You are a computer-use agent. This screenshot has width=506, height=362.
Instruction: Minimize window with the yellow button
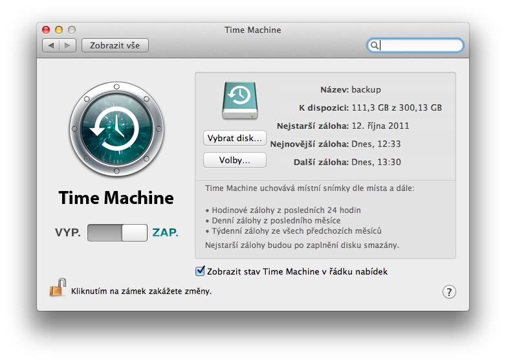[59, 30]
